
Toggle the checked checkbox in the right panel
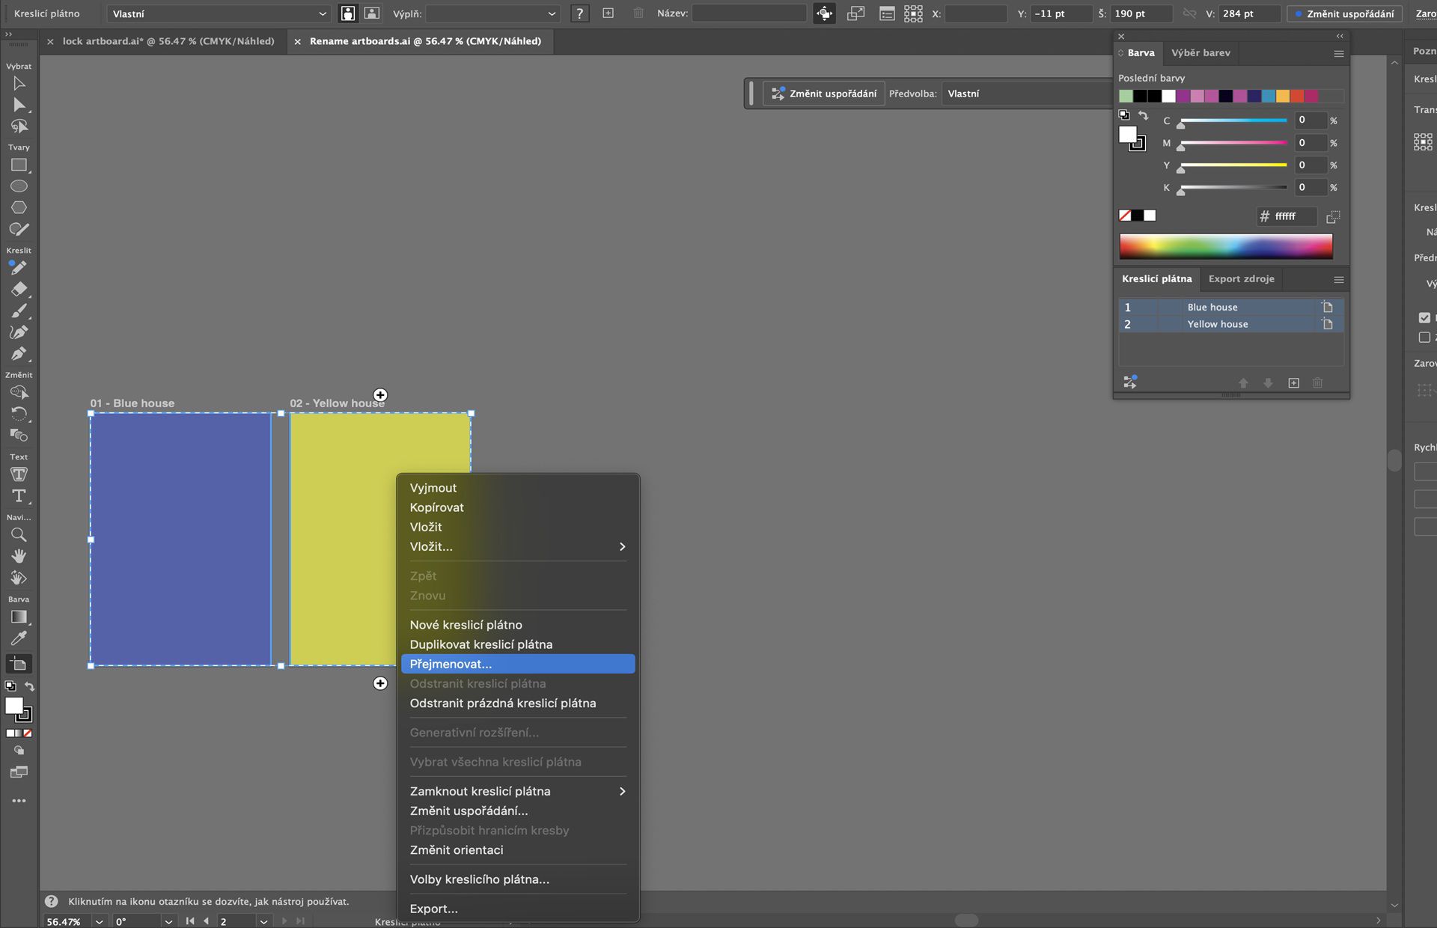click(1424, 317)
